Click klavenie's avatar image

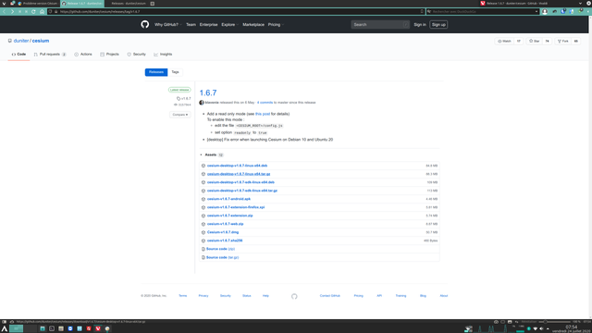click(x=202, y=103)
